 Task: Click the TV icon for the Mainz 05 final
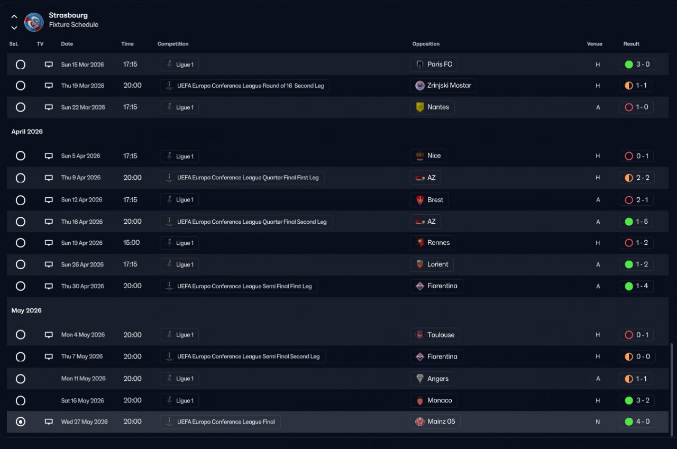coord(49,421)
